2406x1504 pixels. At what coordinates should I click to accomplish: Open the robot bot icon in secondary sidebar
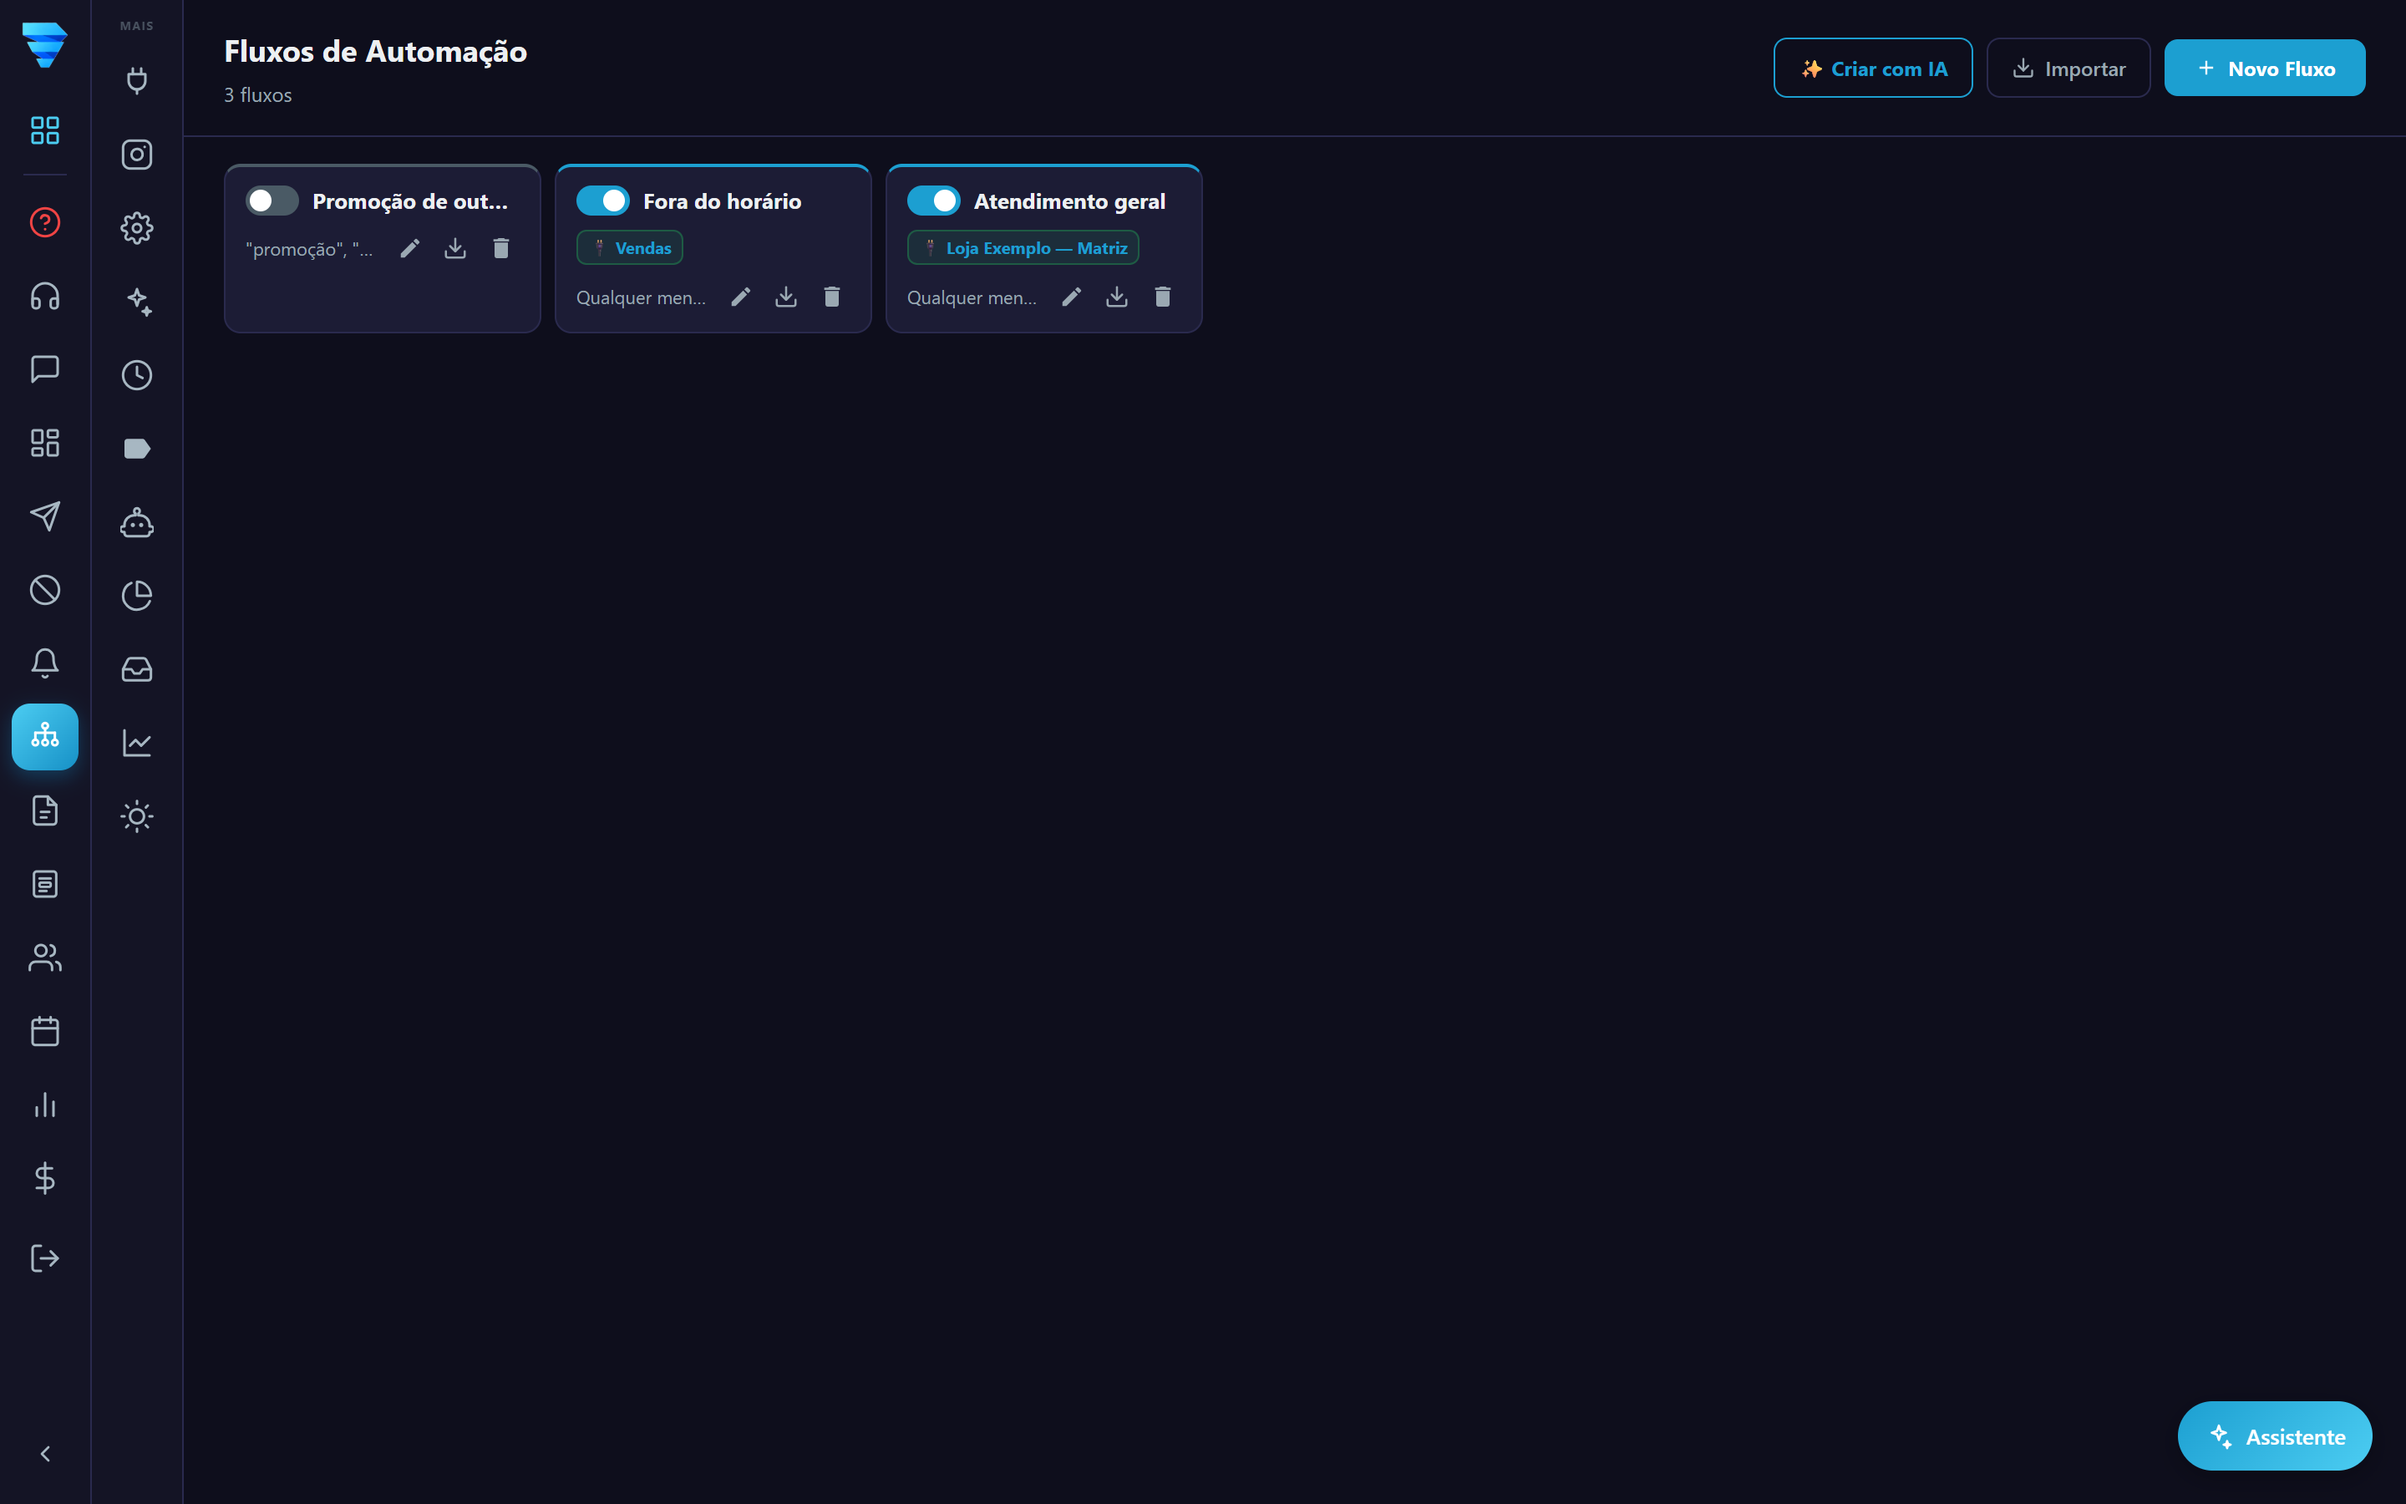coord(137,522)
